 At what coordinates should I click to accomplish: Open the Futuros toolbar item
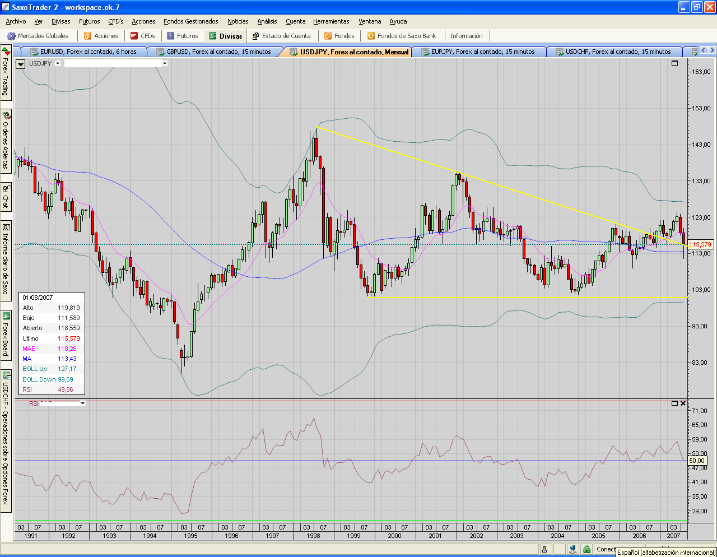182,36
